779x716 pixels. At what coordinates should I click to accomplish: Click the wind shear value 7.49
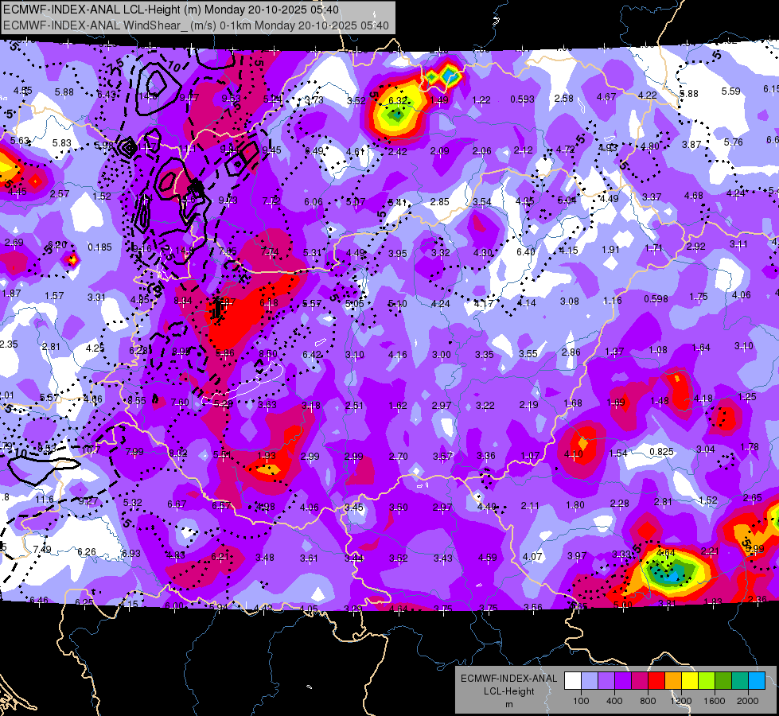point(42,549)
